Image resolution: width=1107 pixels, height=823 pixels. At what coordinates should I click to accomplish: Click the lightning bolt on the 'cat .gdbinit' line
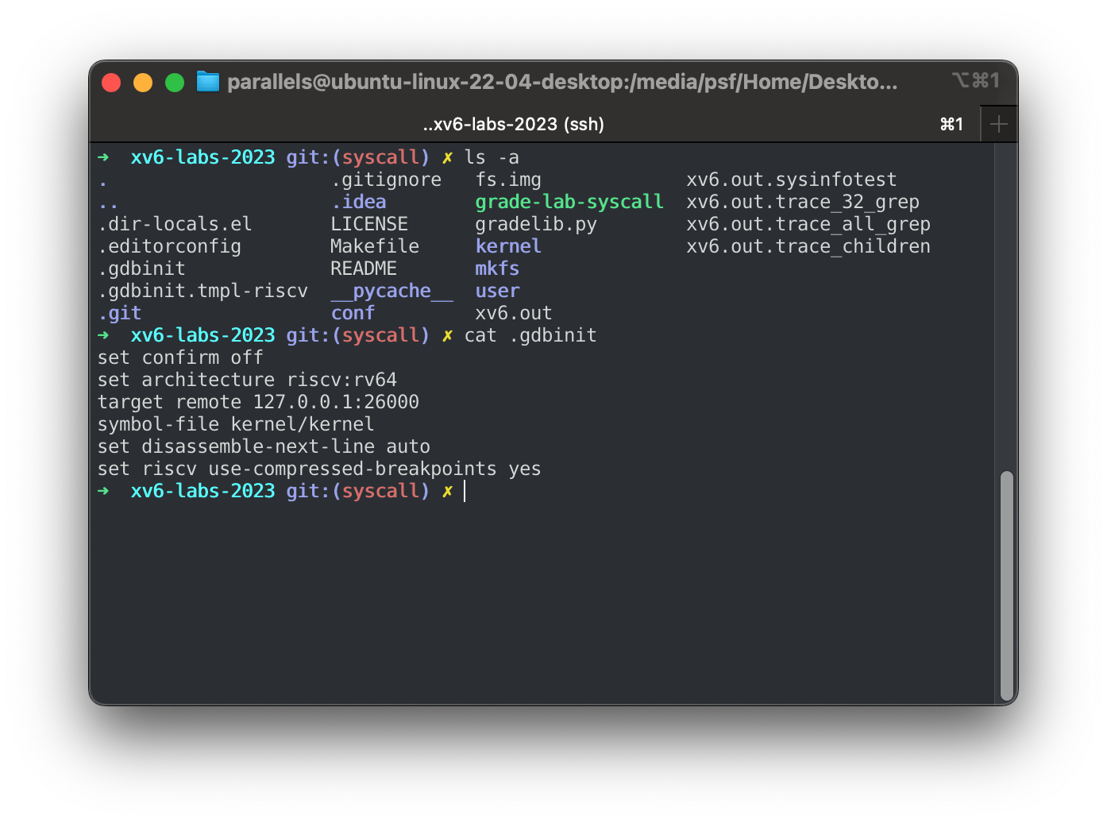click(447, 335)
